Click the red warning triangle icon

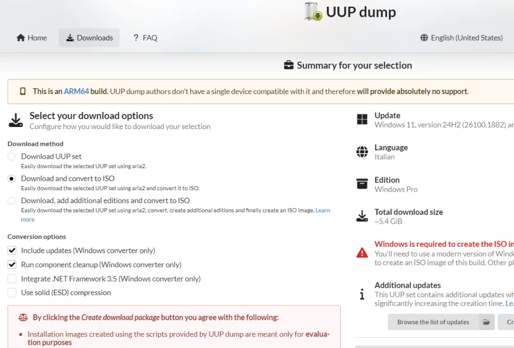tap(362, 252)
